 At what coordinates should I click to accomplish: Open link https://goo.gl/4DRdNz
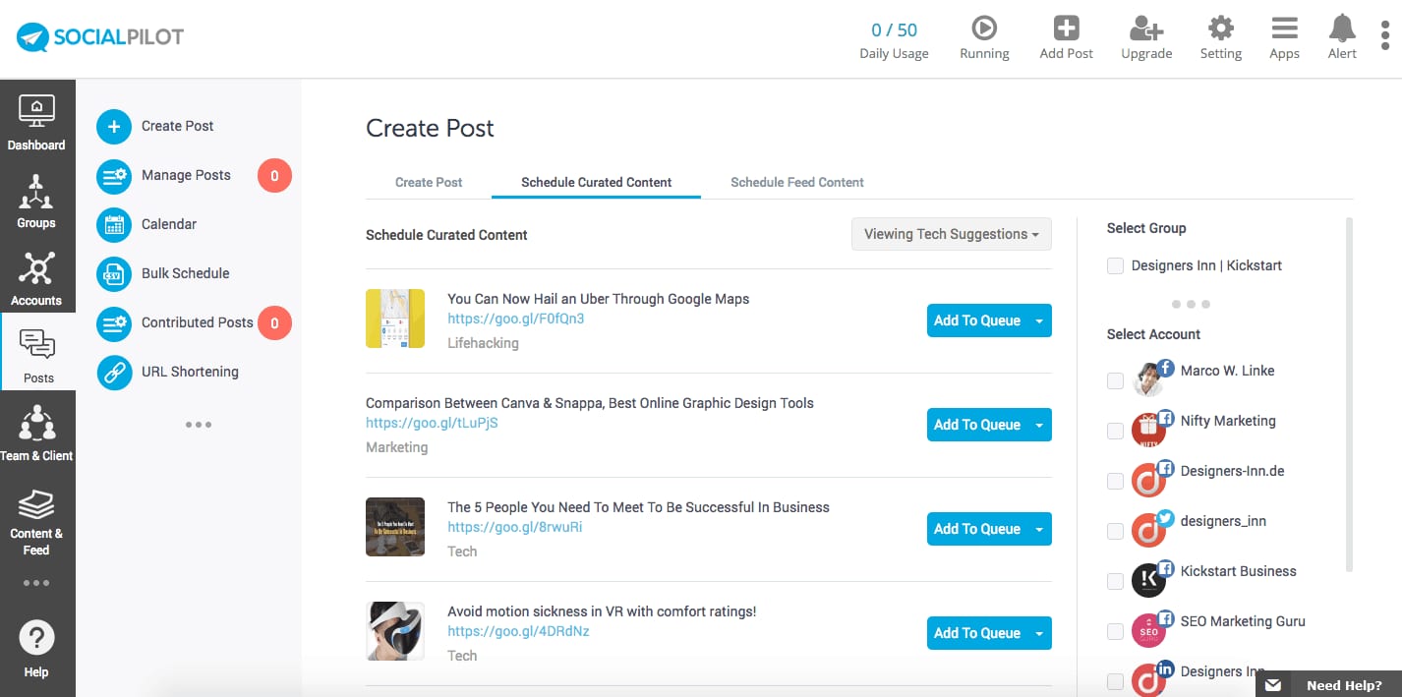(x=518, y=631)
